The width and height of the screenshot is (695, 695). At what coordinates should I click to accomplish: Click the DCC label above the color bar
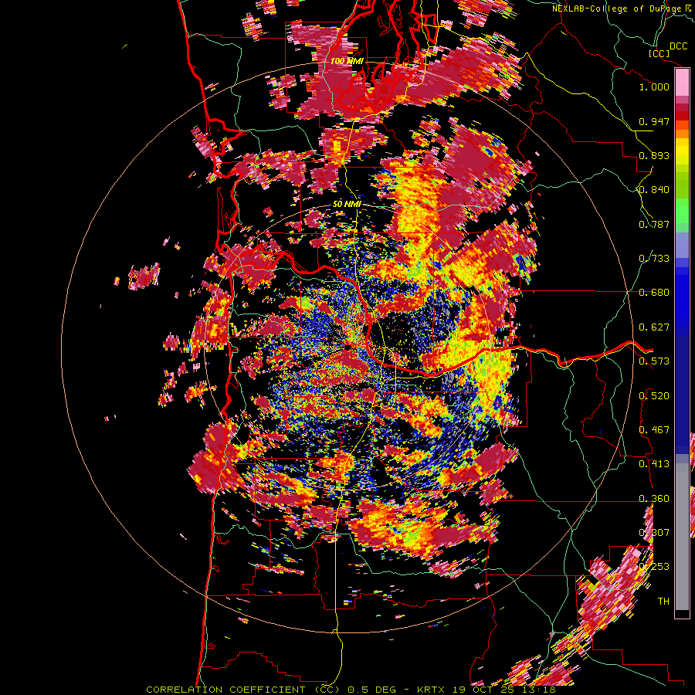point(679,46)
